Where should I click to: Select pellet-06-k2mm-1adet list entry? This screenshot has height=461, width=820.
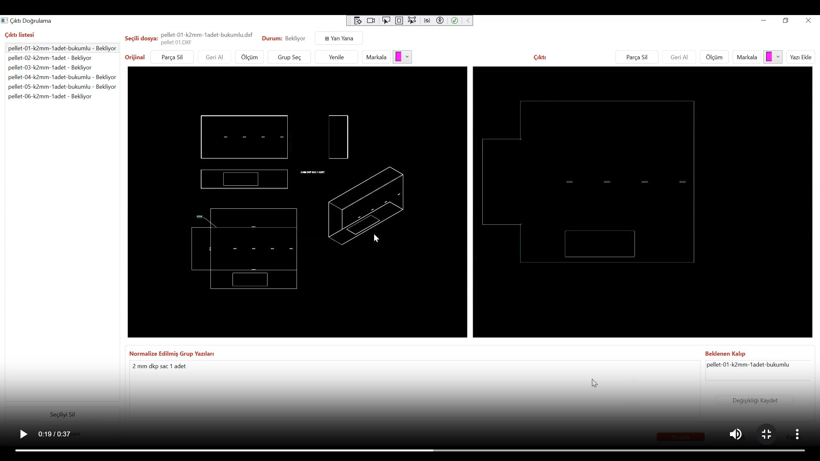pos(50,96)
